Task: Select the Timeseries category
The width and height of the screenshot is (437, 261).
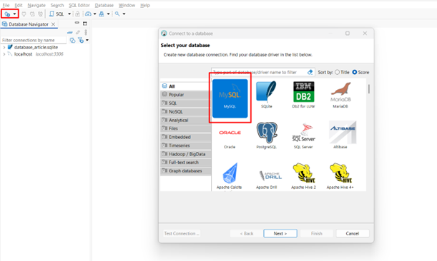Action: coord(185,145)
